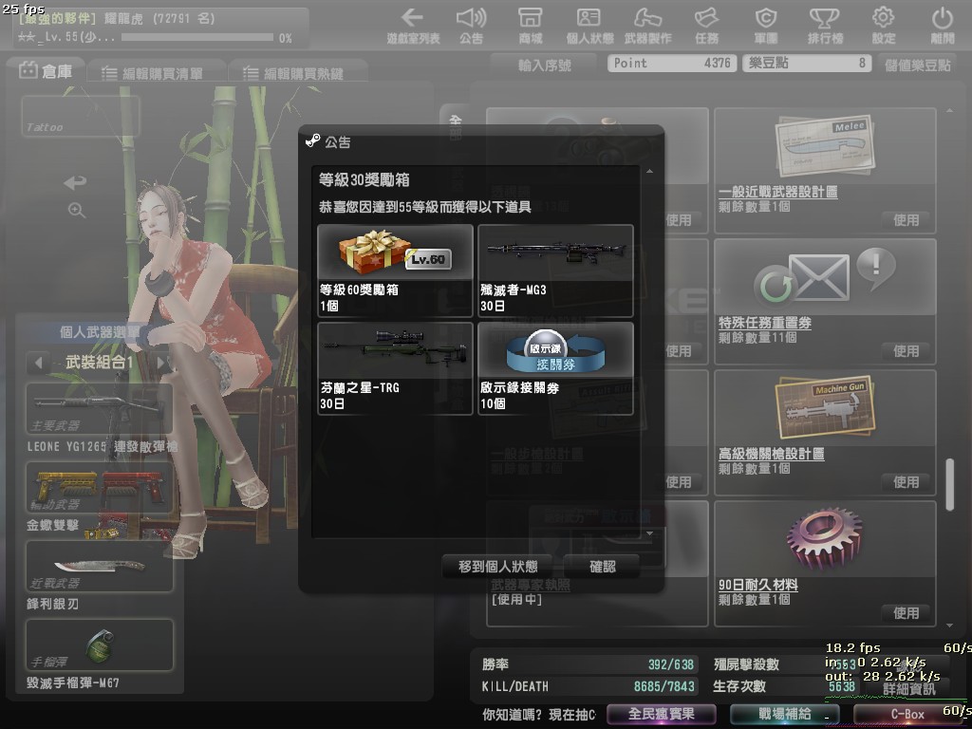Open the 公告 announcement speaker icon

471,19
